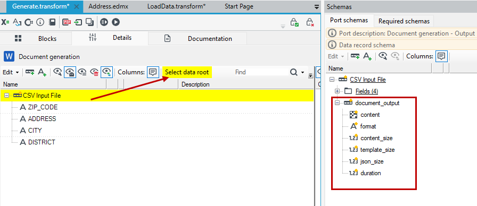
Task: Select the Required schemas tab
Action: tap(404, 21)
